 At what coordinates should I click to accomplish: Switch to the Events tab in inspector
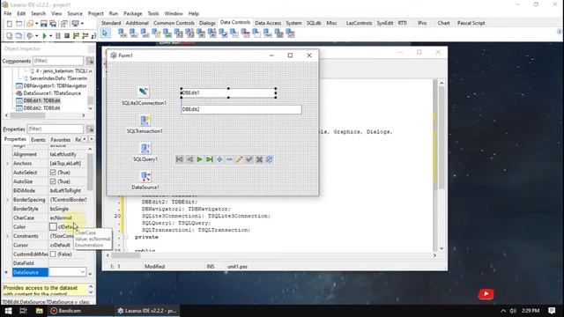tap(38, 140)
